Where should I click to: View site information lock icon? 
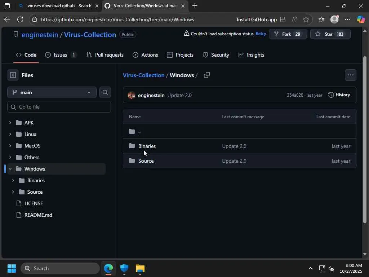pyautogui.click(x=35, y=19)
